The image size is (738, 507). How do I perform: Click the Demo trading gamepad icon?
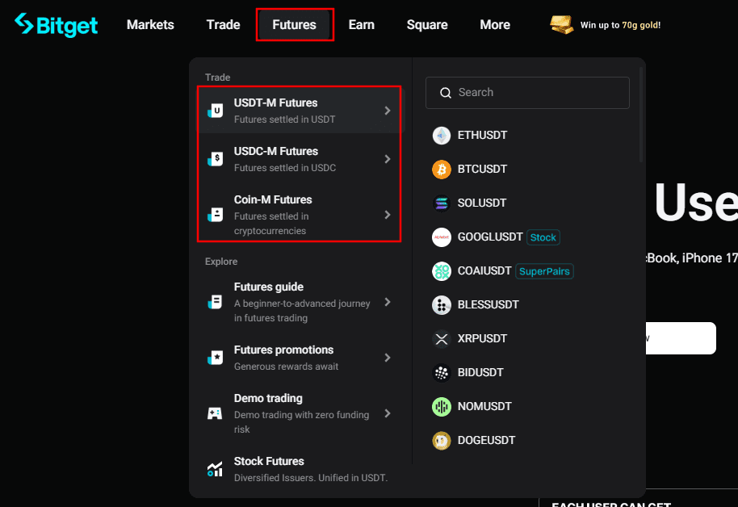tap(215, 413)
